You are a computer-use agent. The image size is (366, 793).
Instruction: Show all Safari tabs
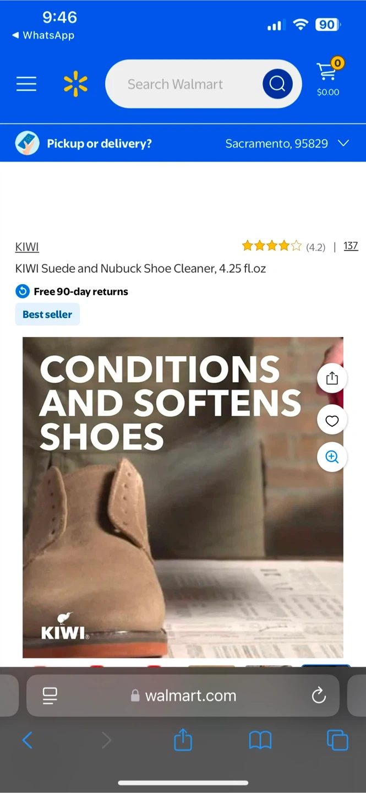tap(337, 740)
